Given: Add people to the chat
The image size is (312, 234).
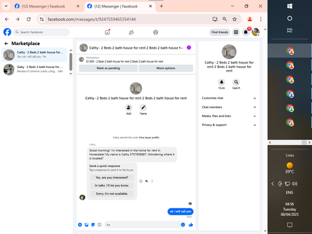Looking at the screenshot, I should tap(129, 107).
